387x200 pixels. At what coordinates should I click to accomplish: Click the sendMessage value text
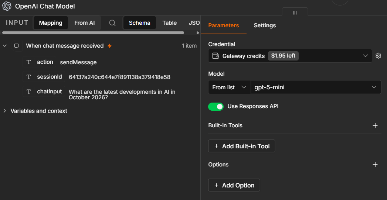coord(78,62)
